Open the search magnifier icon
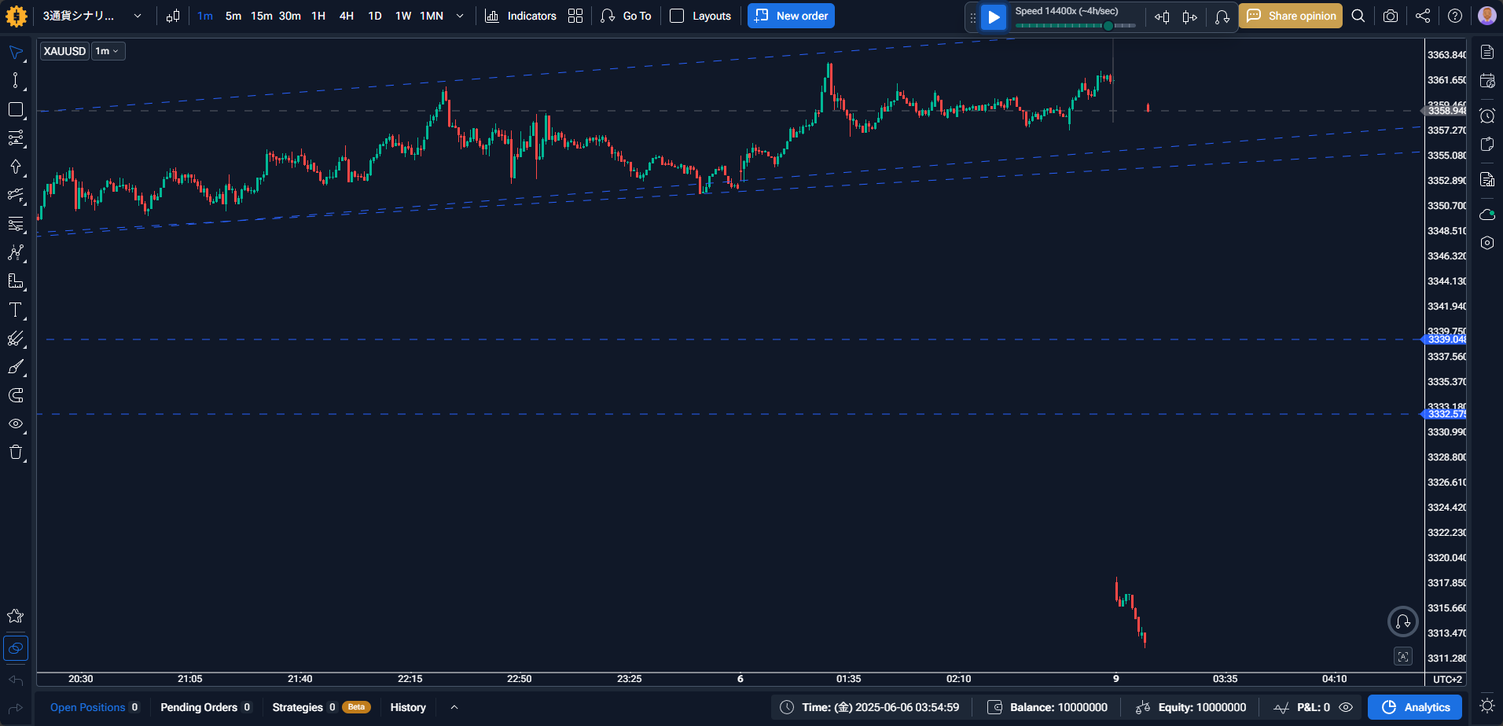 point(1358,16)
